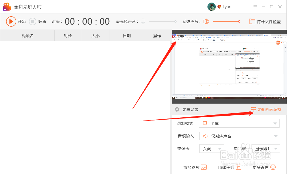Click the 打开文件位置 button
The height and width of the screenshot is (174, 287).
click(x=265, y=21)
